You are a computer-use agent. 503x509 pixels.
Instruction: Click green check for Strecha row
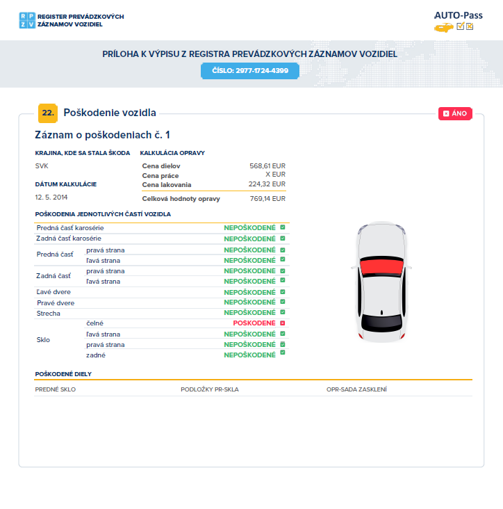(x=283, y=313)
